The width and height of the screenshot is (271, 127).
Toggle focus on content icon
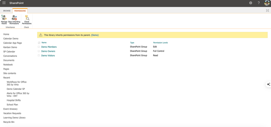(x=267, y=11)
